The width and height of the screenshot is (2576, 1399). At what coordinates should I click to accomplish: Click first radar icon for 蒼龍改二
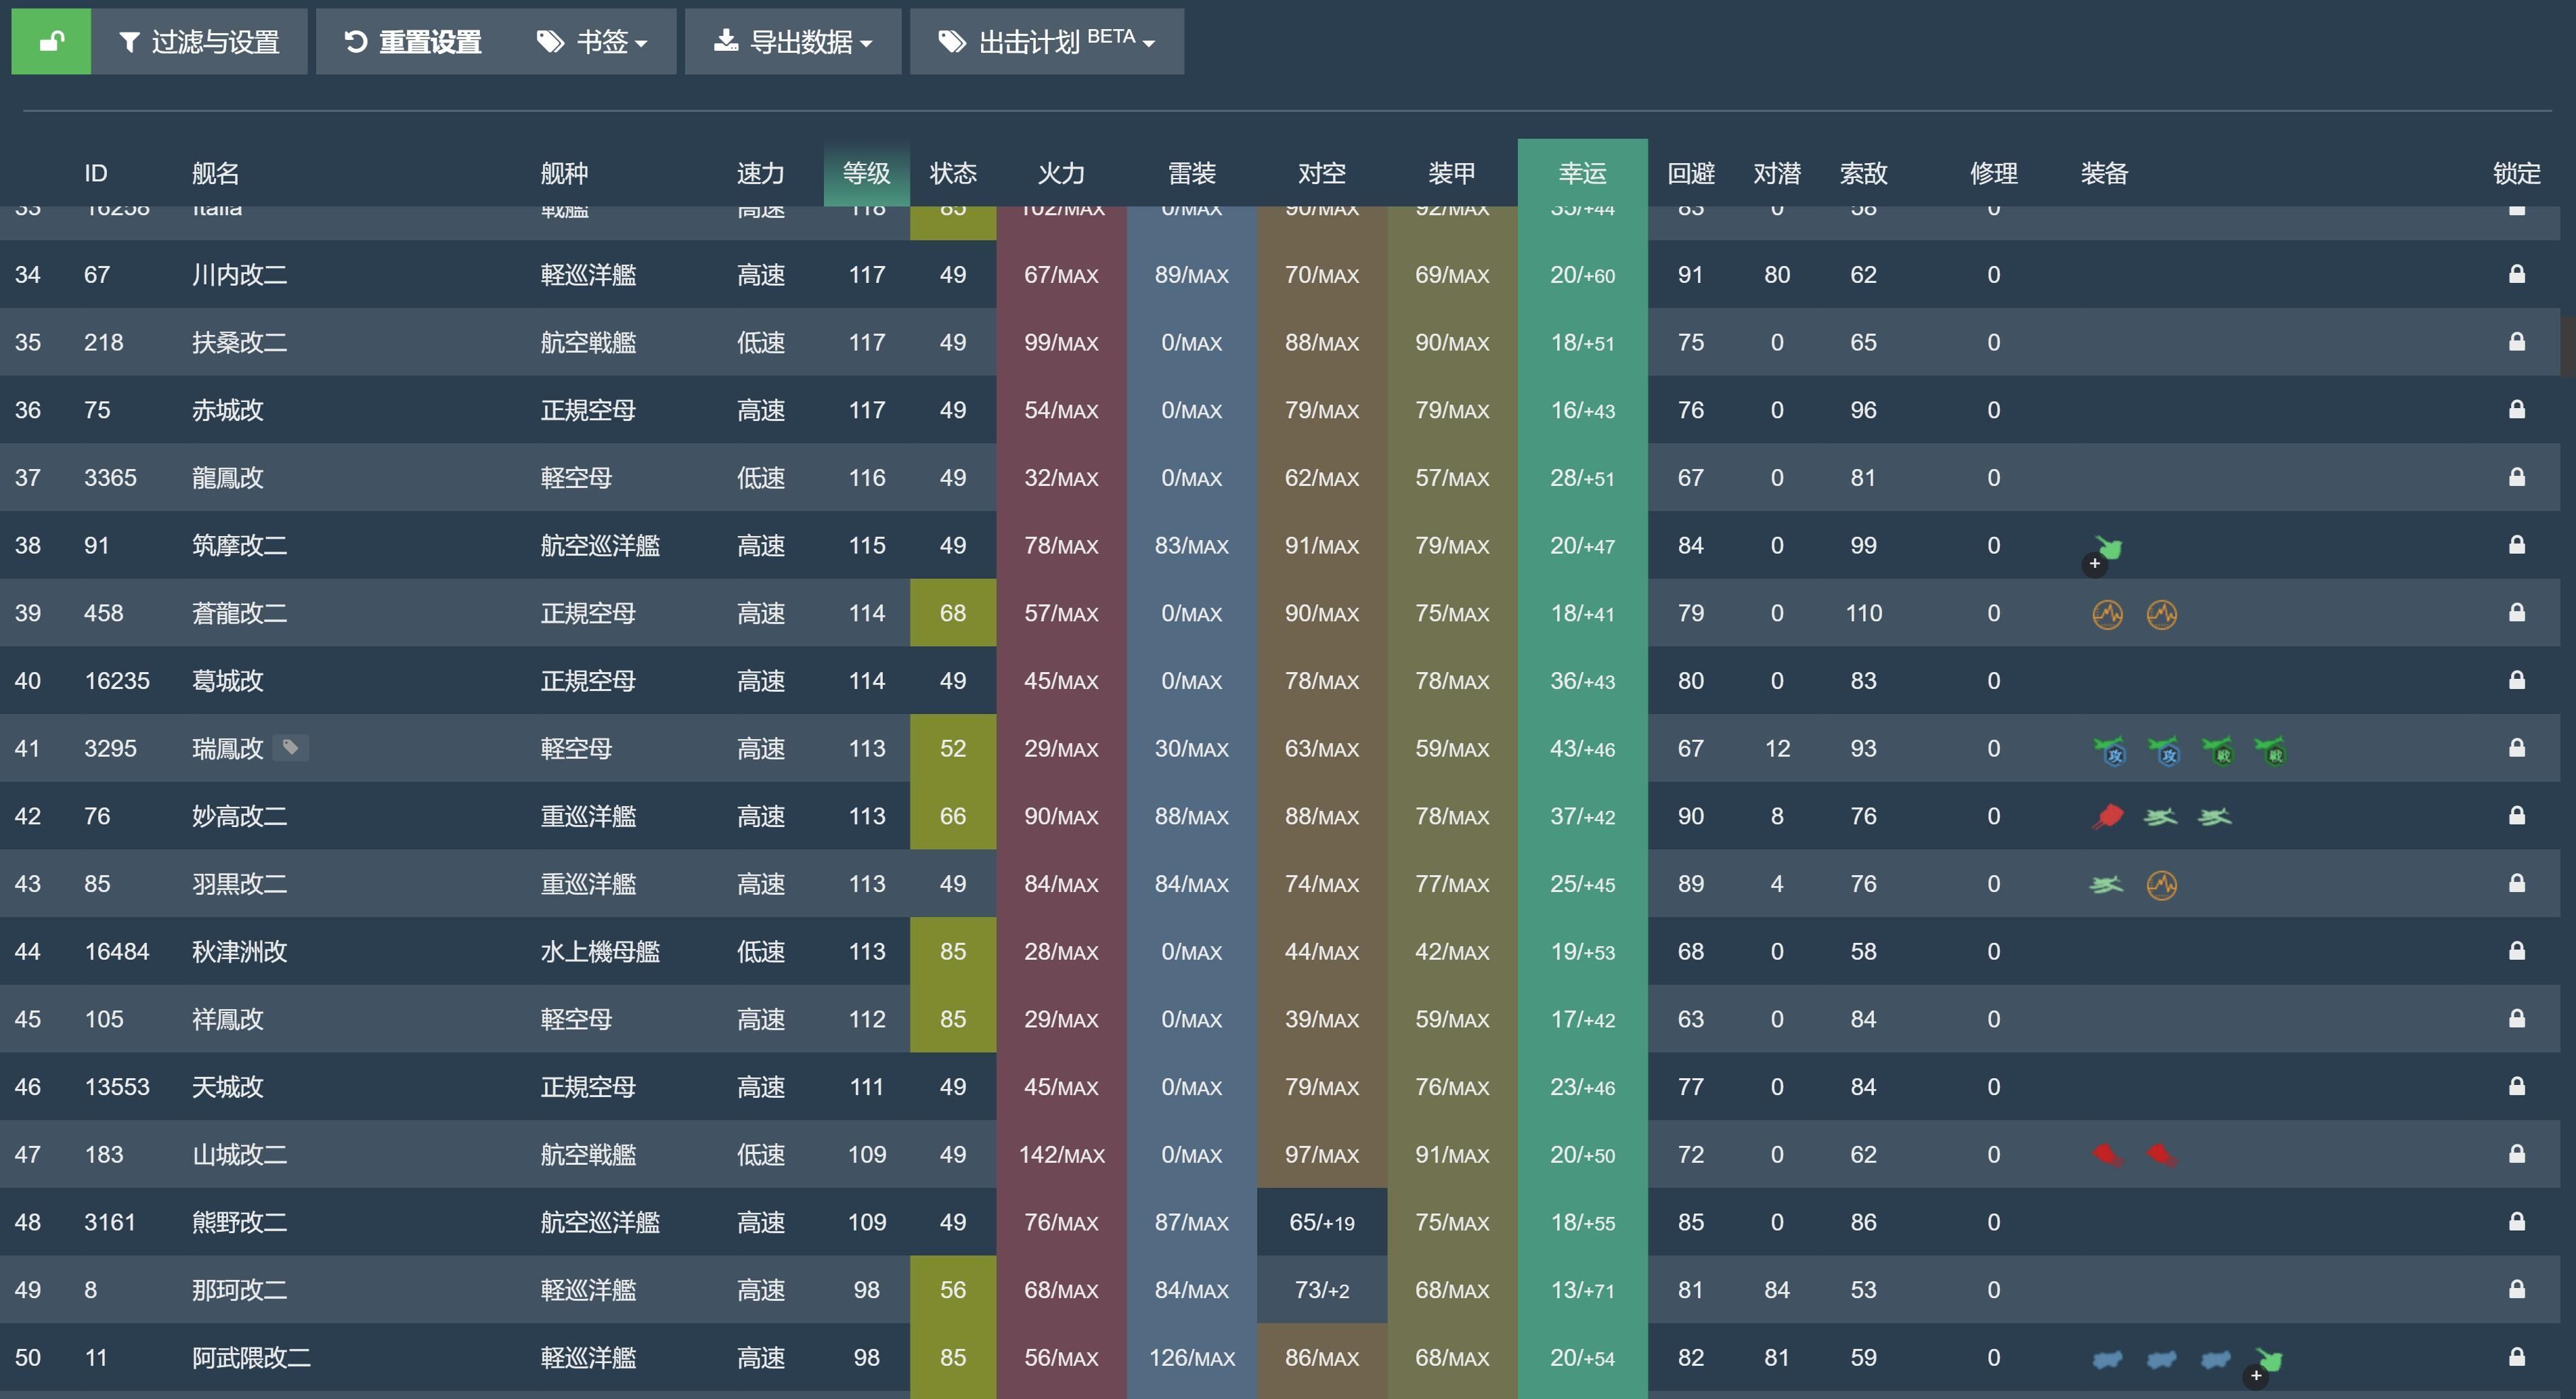tap(2107, 614)
